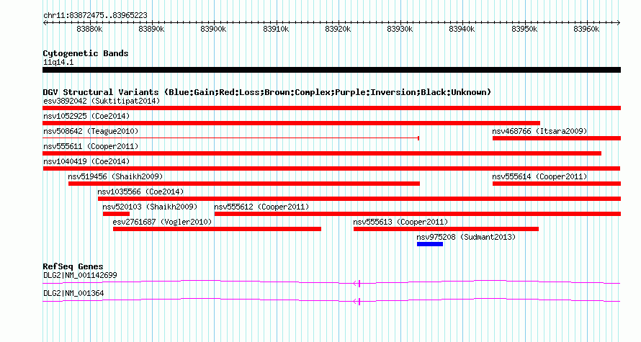Viewport: 641px width, 342px height.
Task: Select the short nsv520103 red bar
Action: click(116, 214)
